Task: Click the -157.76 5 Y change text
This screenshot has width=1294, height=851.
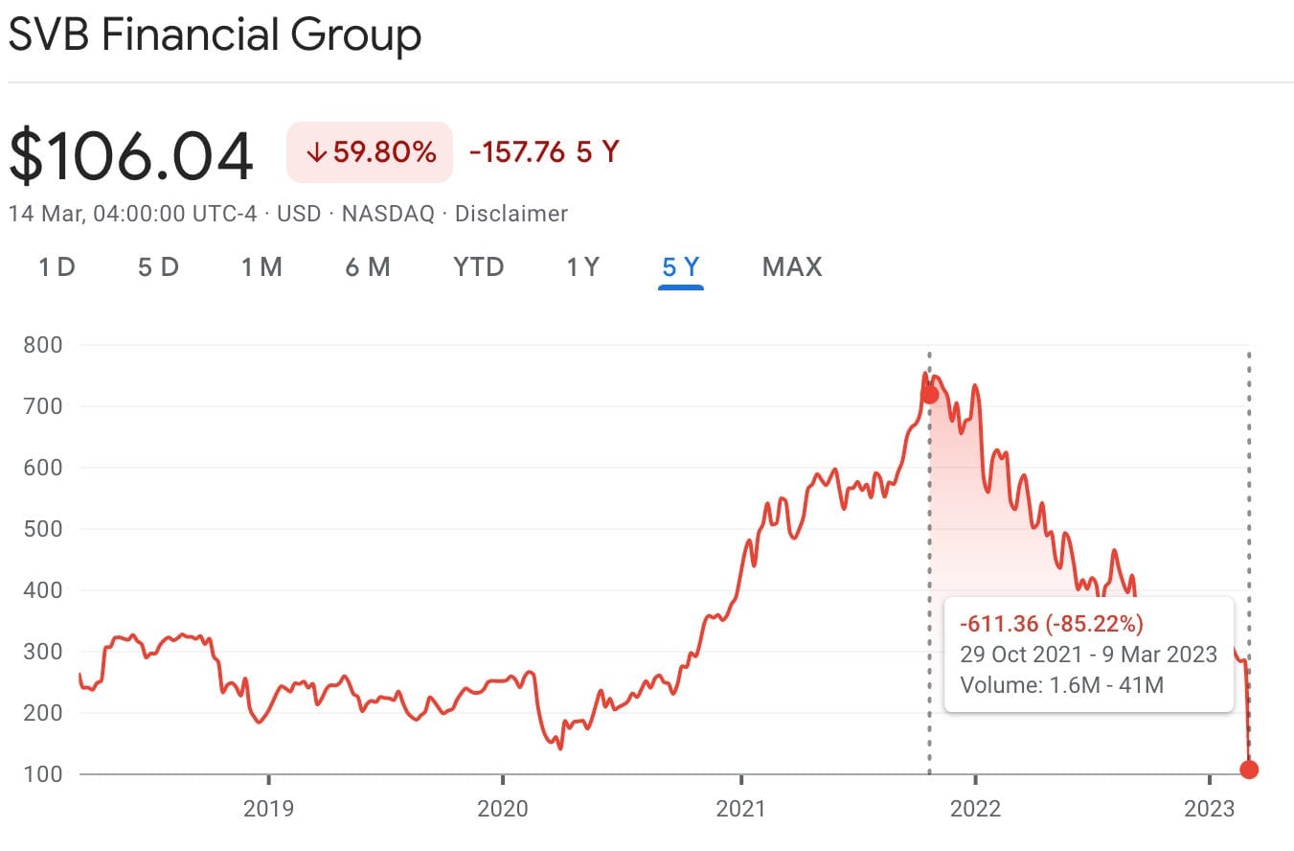Action: 543,151
